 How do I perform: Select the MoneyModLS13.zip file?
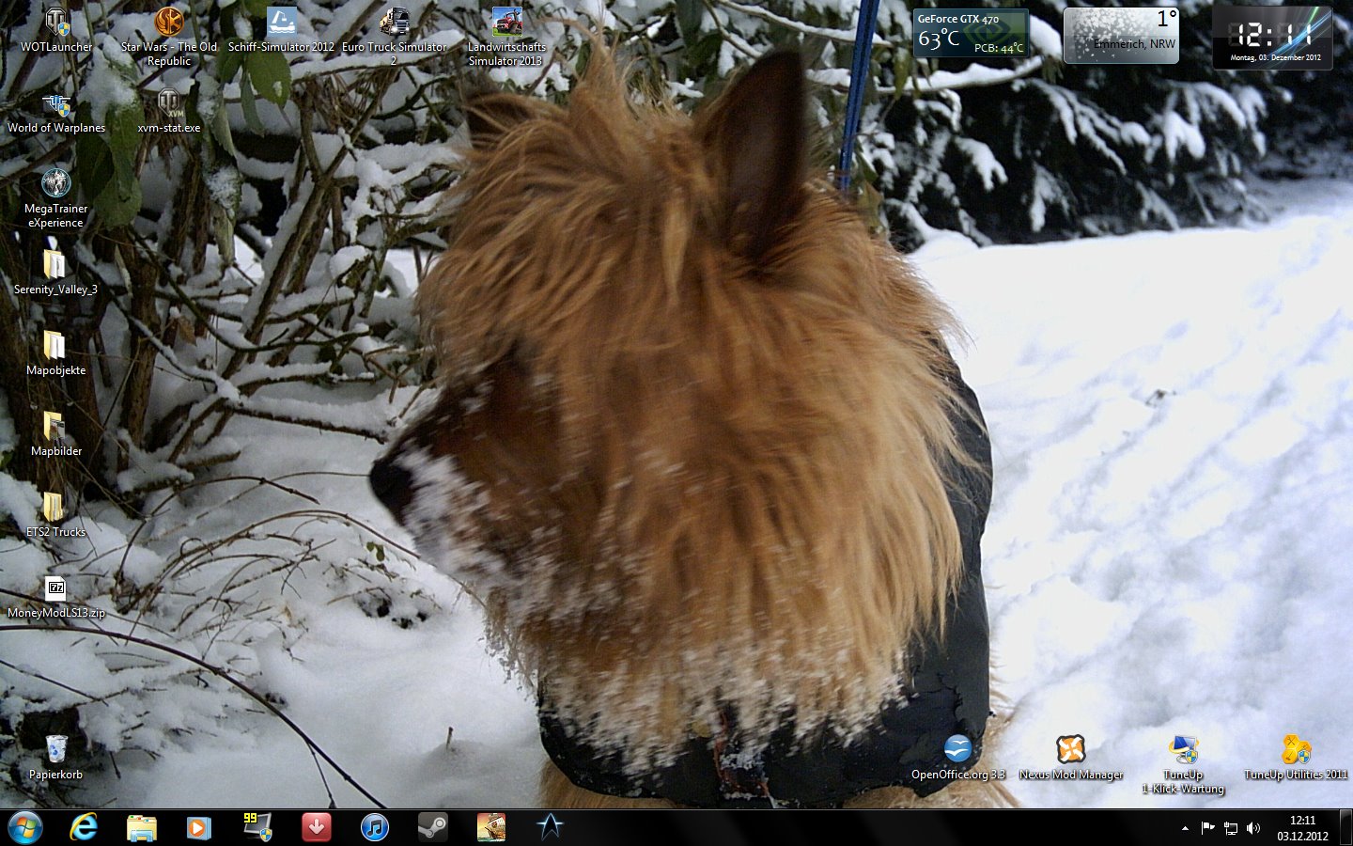click(56, 590)
